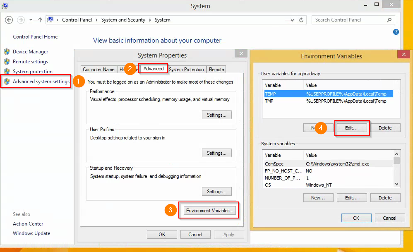Select the TMP user variable row
The image size is (413, 252).
[x=329, y=101]
